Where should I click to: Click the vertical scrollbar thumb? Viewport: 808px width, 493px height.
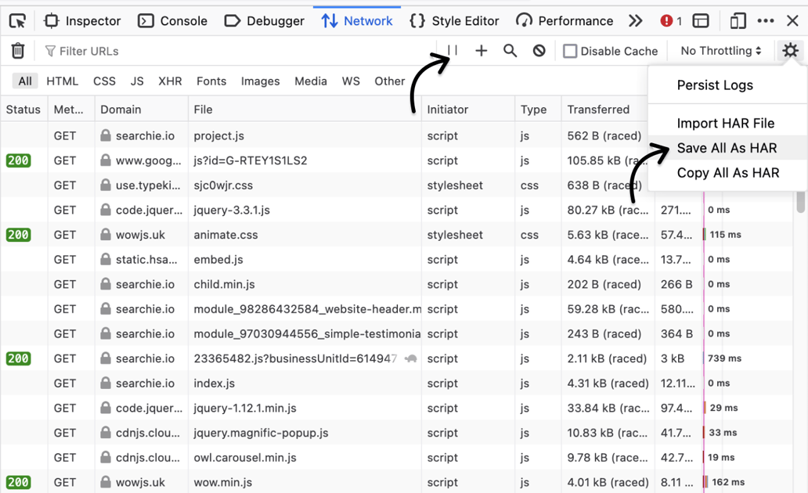point(800,201)
